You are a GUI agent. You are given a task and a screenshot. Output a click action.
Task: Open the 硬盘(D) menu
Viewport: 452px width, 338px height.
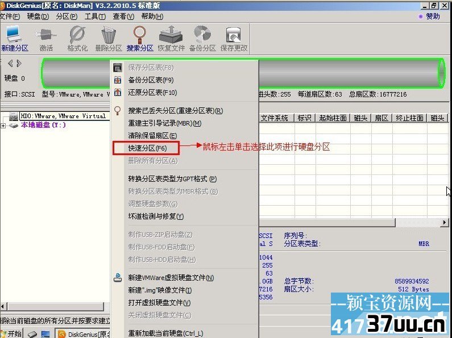tap(38, 16)
